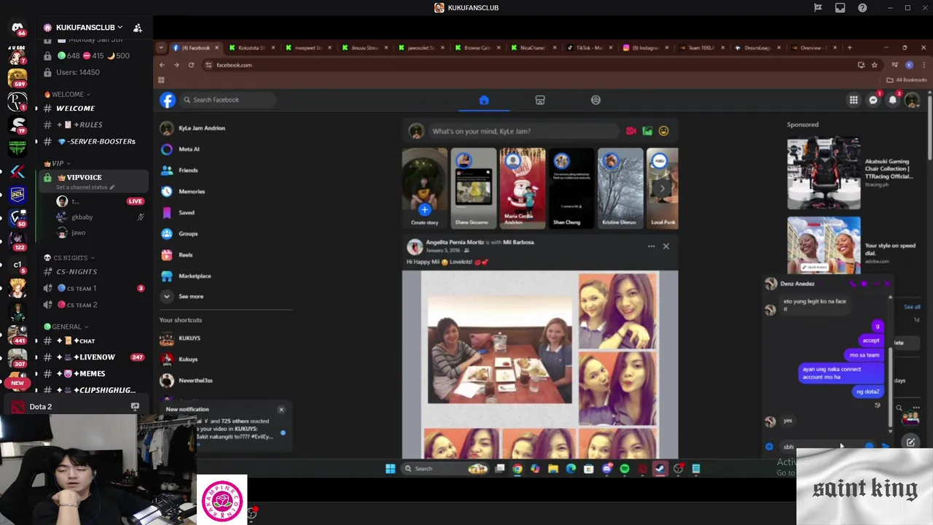The image size is (933, 525).
Task: Open the +RULES channel
Action: 80,125
